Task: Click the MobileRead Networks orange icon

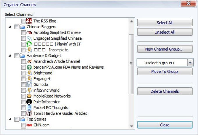Action: click(29, 96)
